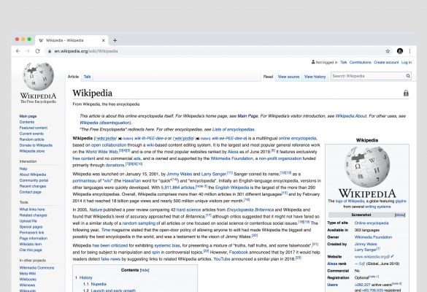Screen dimensions: 427x292
Task: Open the three-dot browser menu
Action: pyautogui.click(x=409, y=51)
